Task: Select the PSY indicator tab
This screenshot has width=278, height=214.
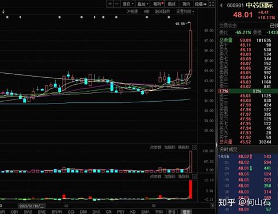Action: [x=121, y=212]
